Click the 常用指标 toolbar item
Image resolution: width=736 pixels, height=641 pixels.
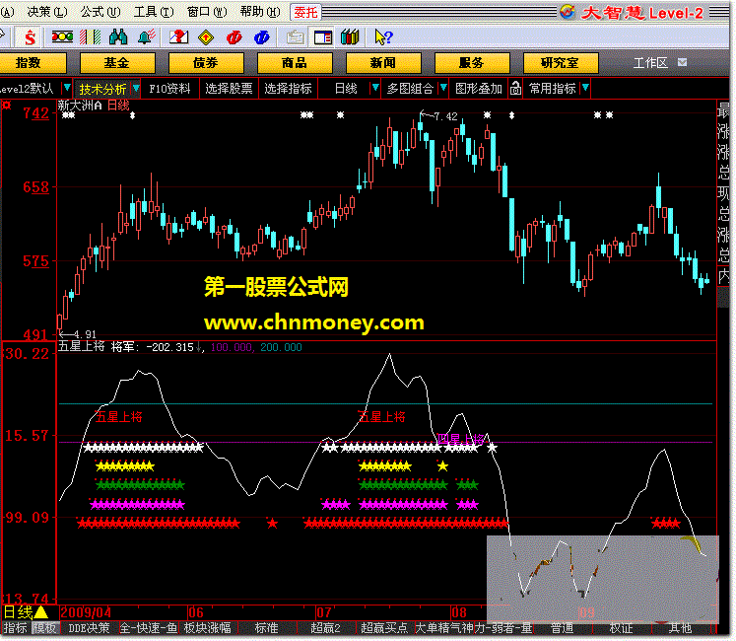click(x=553, y=89)
